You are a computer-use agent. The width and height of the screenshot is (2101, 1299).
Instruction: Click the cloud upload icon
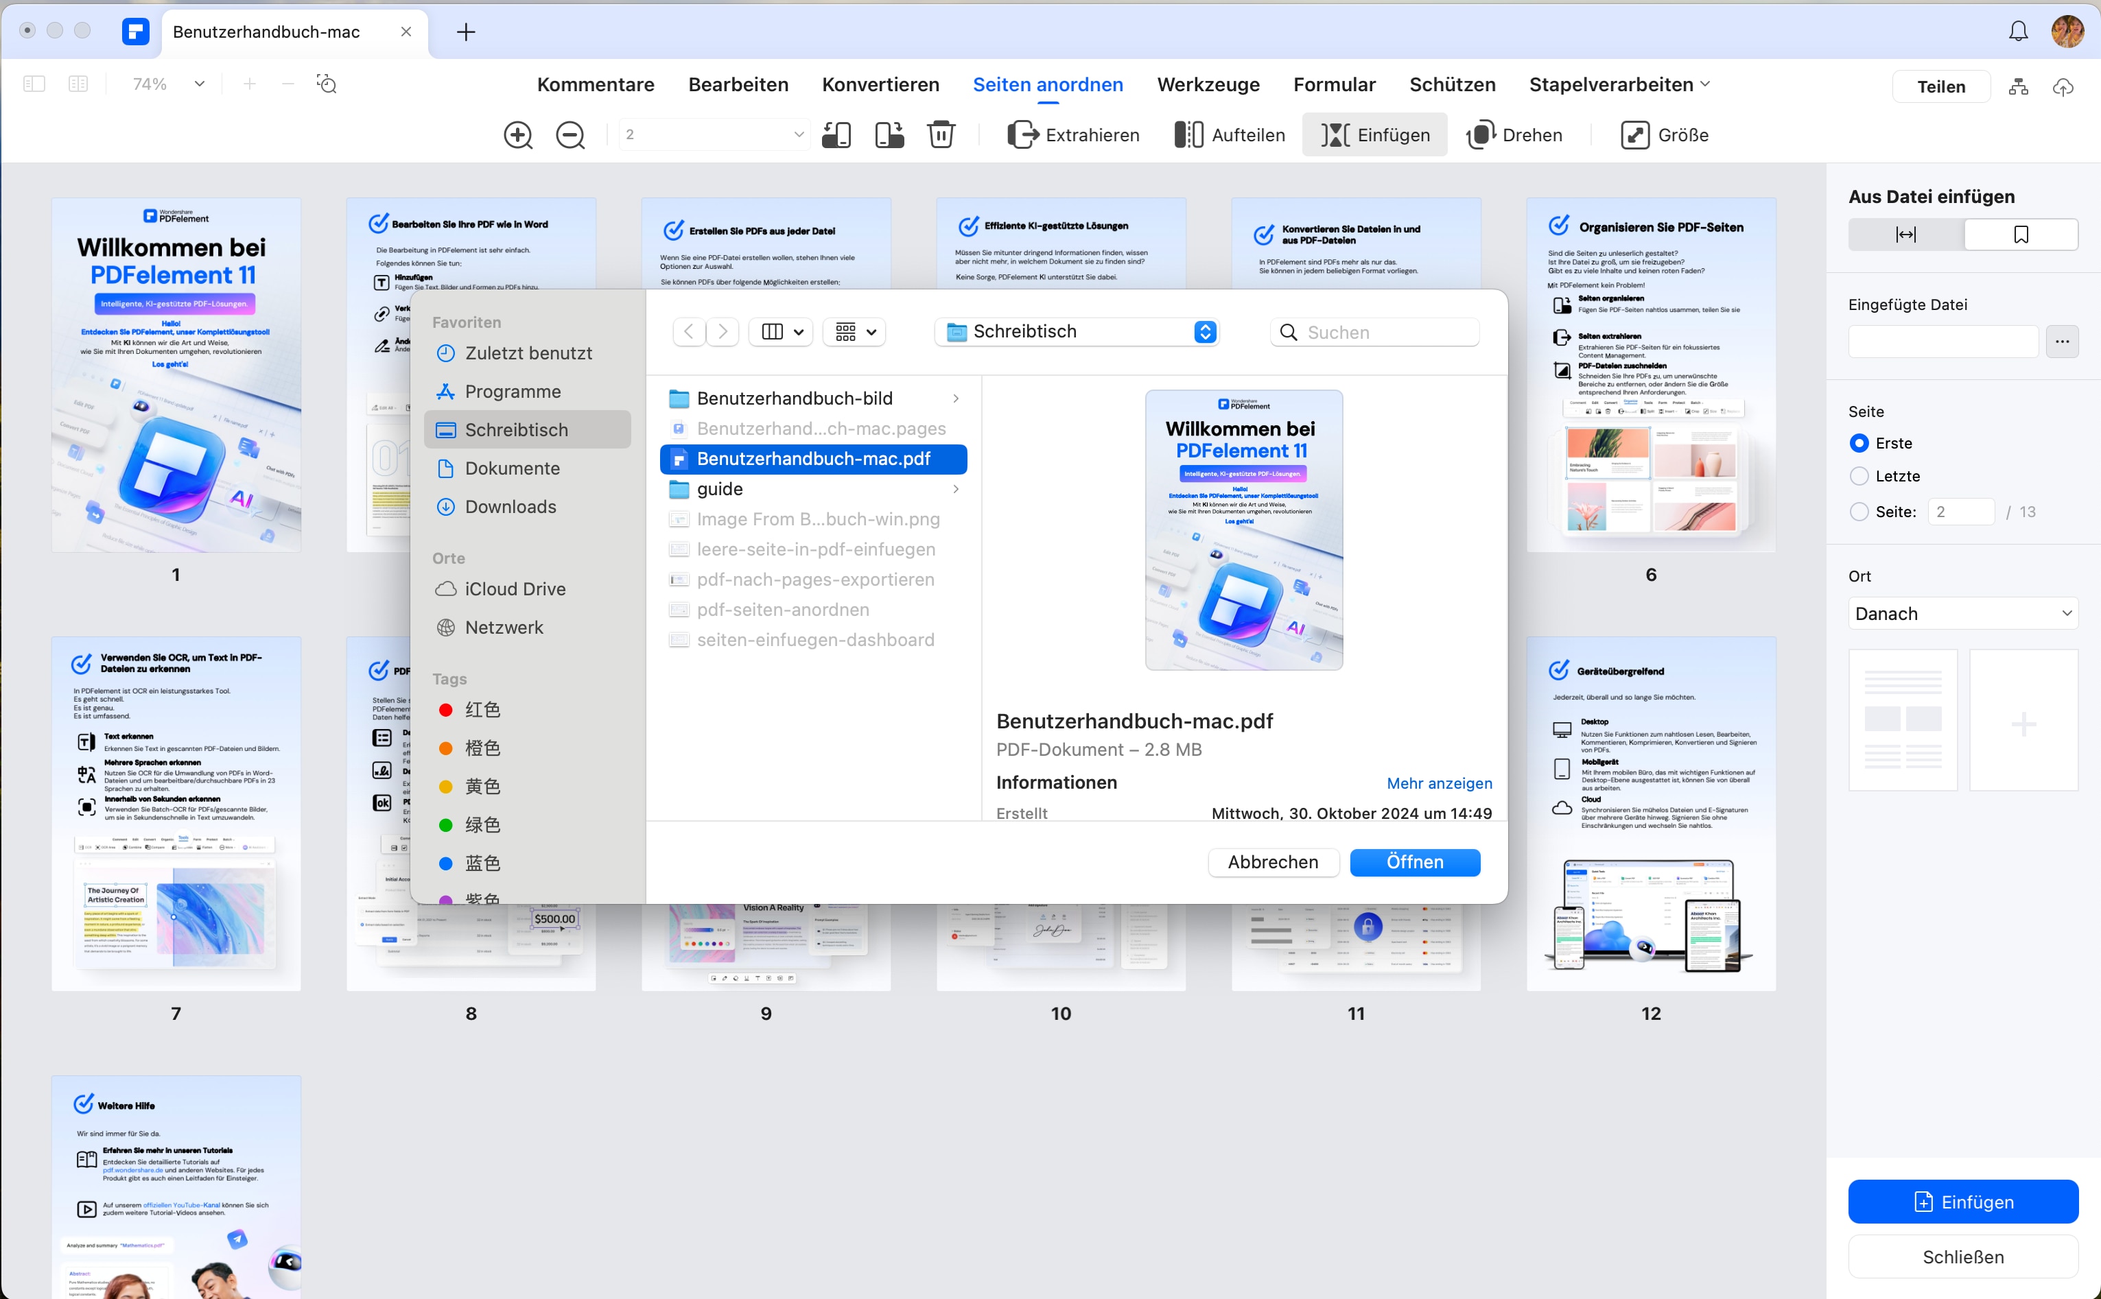point(2063,87)
